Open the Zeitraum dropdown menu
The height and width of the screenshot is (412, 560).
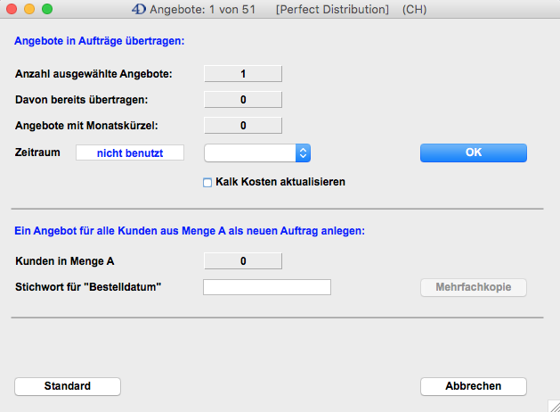(x=303, y=153)
